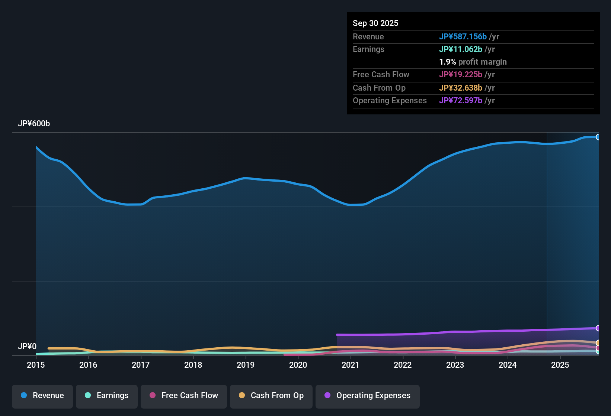Click the purple Operating Expenses dot icon
The width and height of the screenshot is (611, 416).
(327, 396)
